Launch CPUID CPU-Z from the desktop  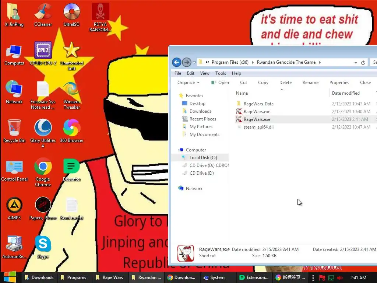point(43,53)
